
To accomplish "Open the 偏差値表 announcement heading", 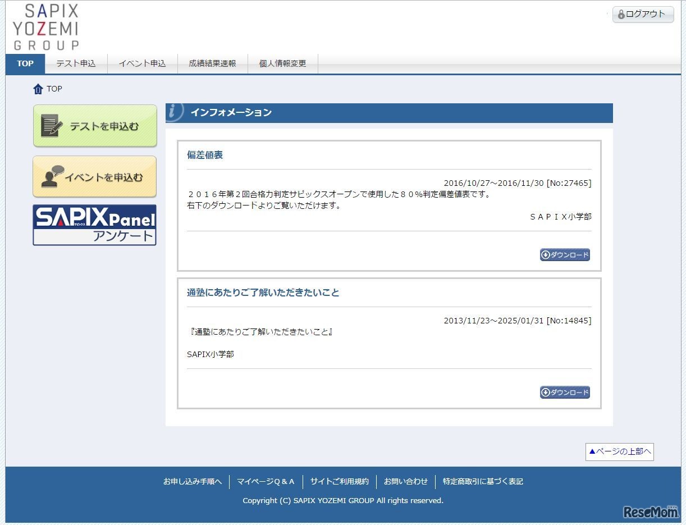I will pyautogui.click(x=204, y=156).
